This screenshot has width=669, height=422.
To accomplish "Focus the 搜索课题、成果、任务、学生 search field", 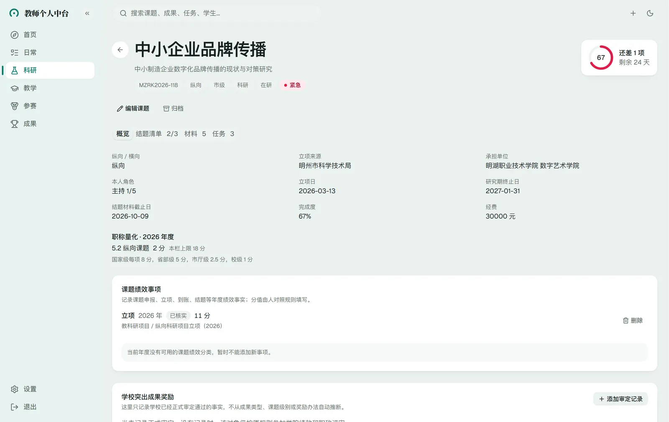I will (217, 13).
